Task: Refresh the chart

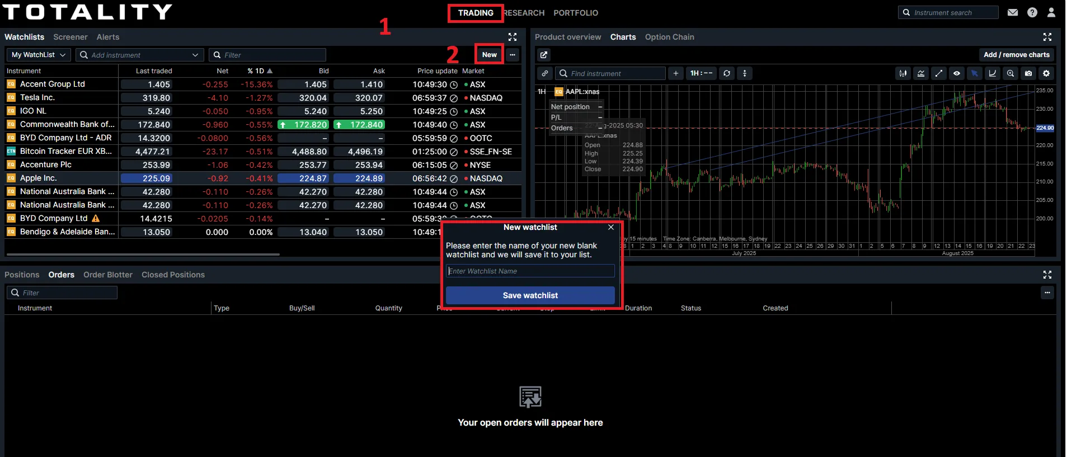Action: point(726,73)
